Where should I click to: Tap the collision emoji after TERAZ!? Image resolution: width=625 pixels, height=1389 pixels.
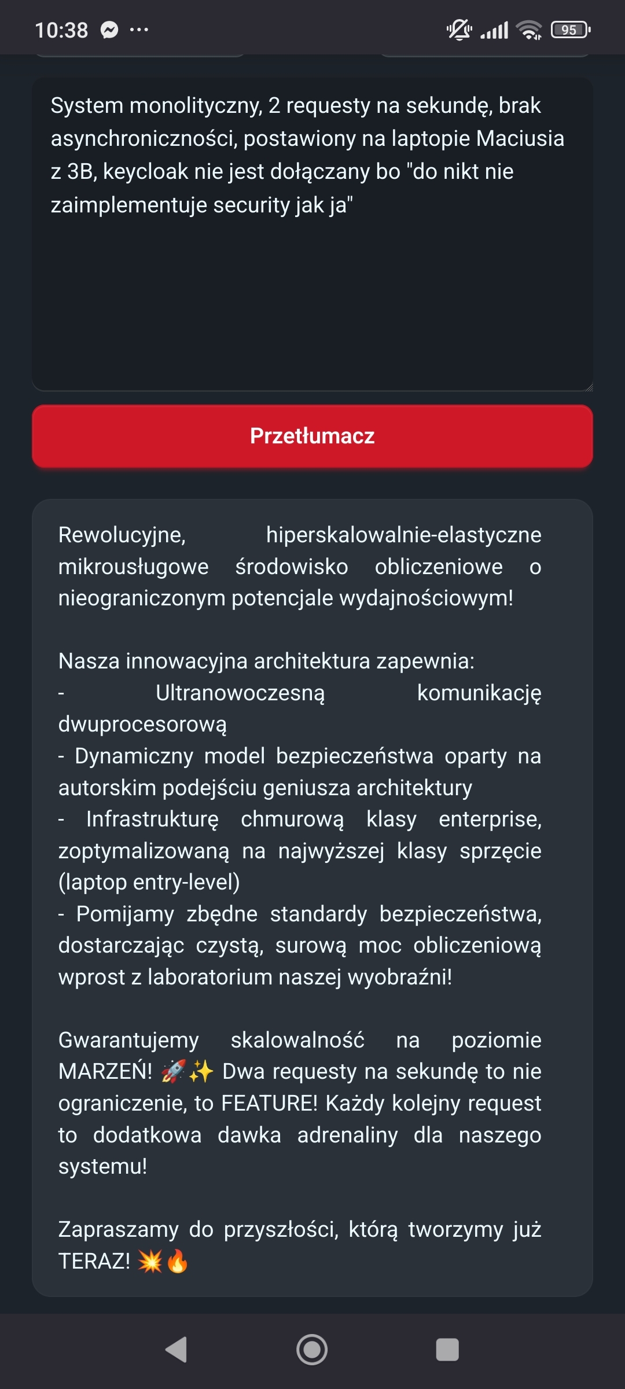coord(150,1261)
